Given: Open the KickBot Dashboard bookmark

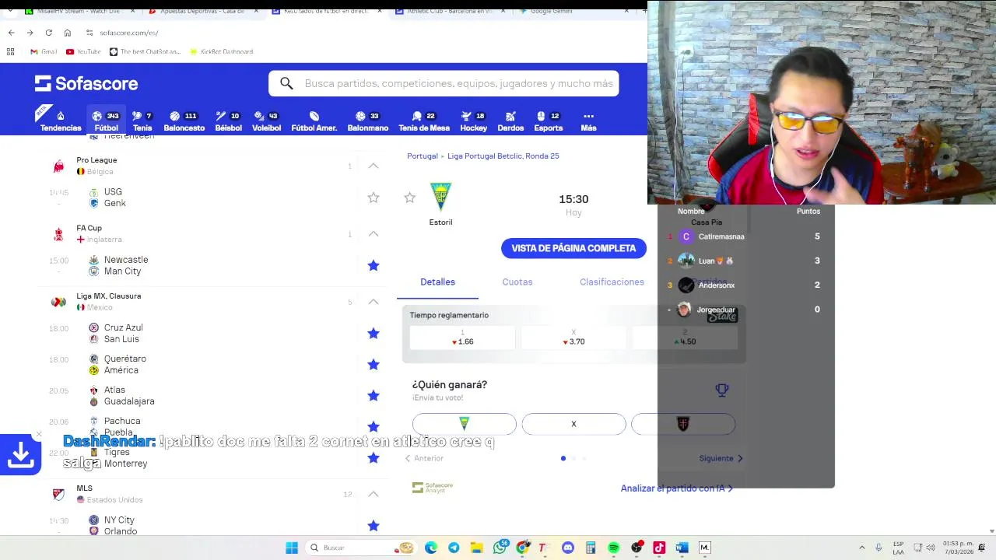Looking at the screenshot, I should pyautogui.click(x=220, y=51).
